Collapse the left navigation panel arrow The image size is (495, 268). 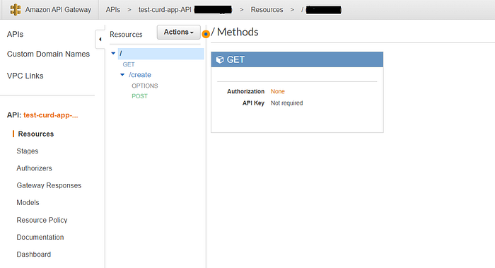coord(100,39)
